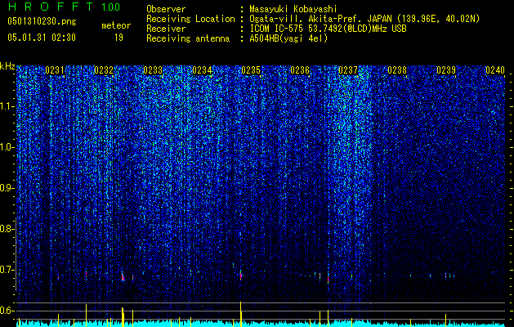Click the 0231 time marker
Image resolution: width=514 pixels, height=327 pixels.
(55, 70)
